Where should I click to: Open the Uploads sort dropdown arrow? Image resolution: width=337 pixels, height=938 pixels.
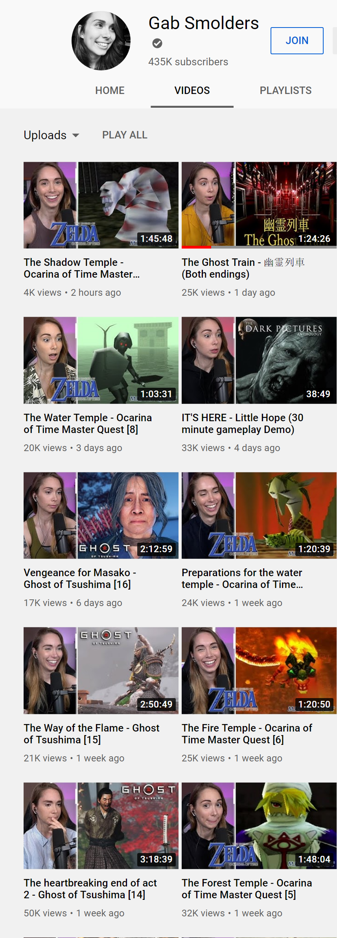point(76,135)
